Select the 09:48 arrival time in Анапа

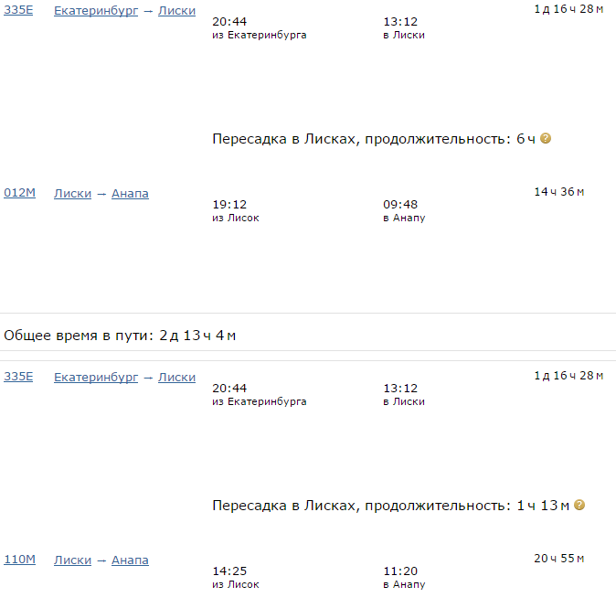pyautogui.click(x=399, y=205)
